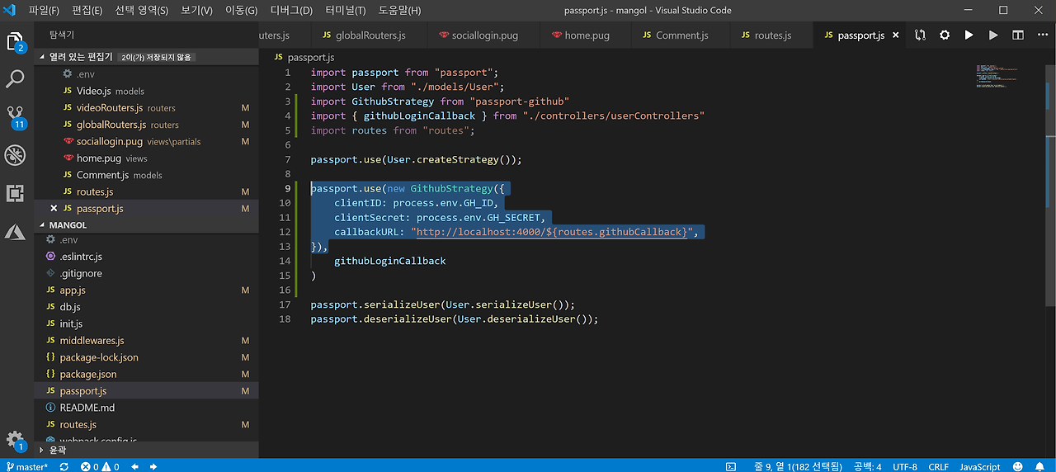The width and height of the screenshot is (1056, 472).
Task: Click the feedback smiley in status bar
Action: pyautogui.click(x=1017, y=466)
